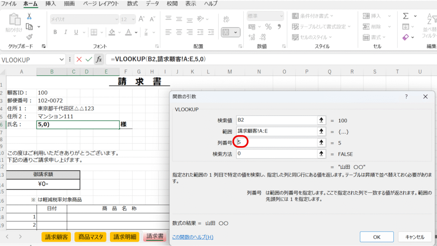Click the format painter brush icon
The height and width of the screenshot is (246, 437).
tap(29, 37)
